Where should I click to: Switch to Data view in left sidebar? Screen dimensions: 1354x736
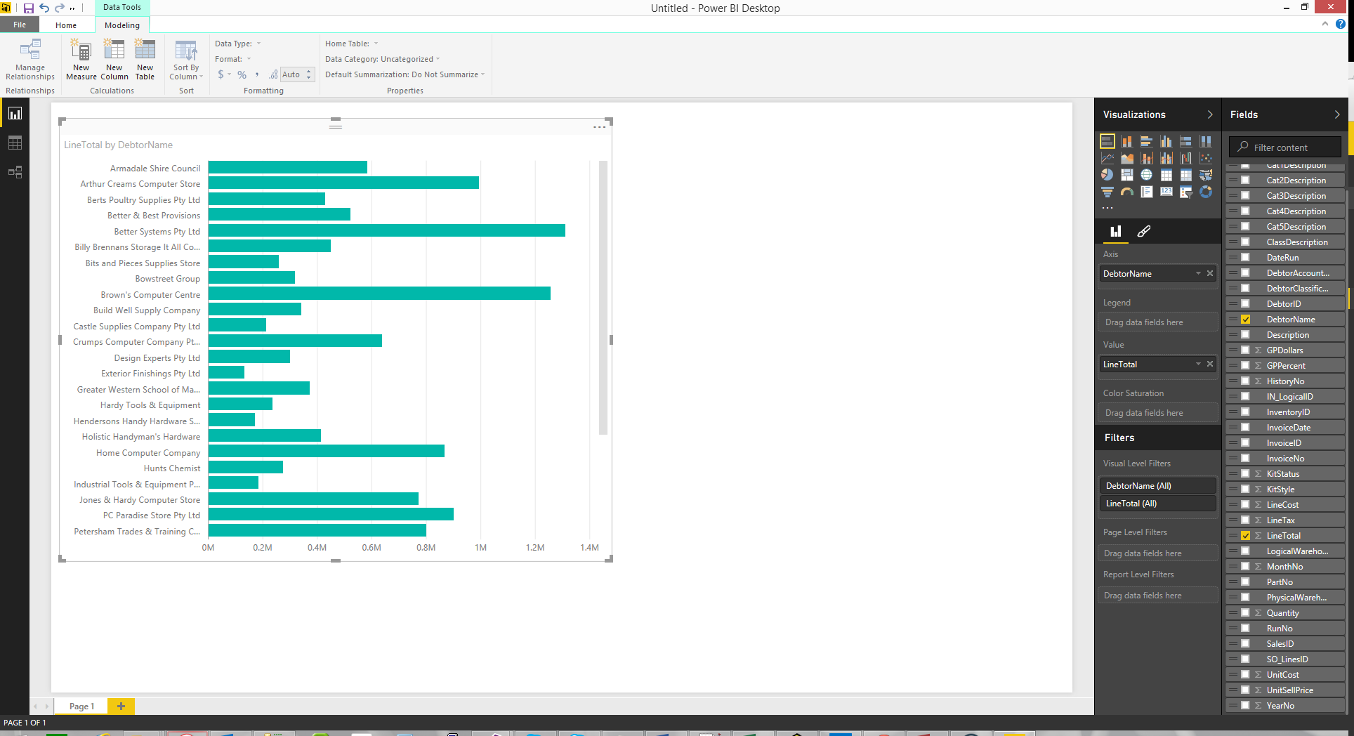15,143
